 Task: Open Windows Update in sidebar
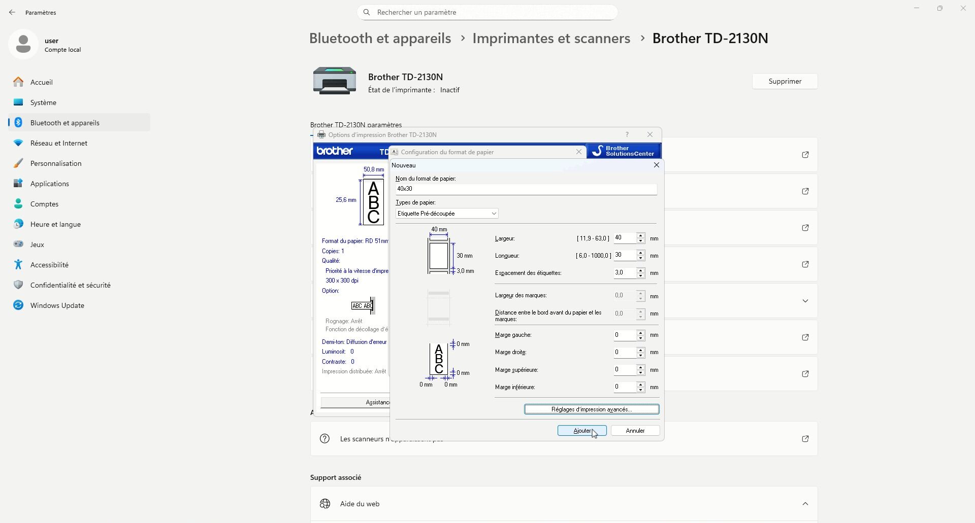(x=57, y=305)
